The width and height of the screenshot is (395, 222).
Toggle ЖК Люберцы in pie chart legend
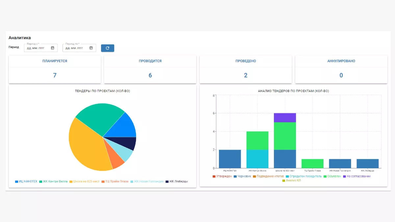[x=177, y=181]
